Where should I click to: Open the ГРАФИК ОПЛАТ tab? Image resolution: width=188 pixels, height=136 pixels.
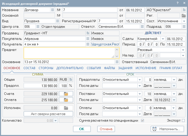pyautogui.click(x=171, y=68)
